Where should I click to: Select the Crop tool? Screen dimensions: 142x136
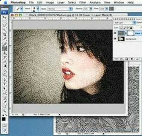click(5, 34)
